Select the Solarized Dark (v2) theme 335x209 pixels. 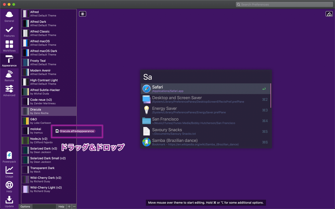49,150
